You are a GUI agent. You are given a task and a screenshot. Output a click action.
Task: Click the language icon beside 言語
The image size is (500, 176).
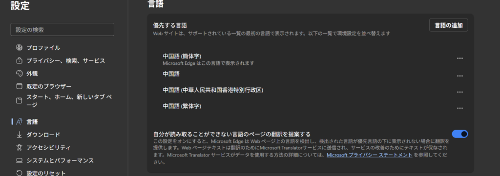tap(19, 121)
